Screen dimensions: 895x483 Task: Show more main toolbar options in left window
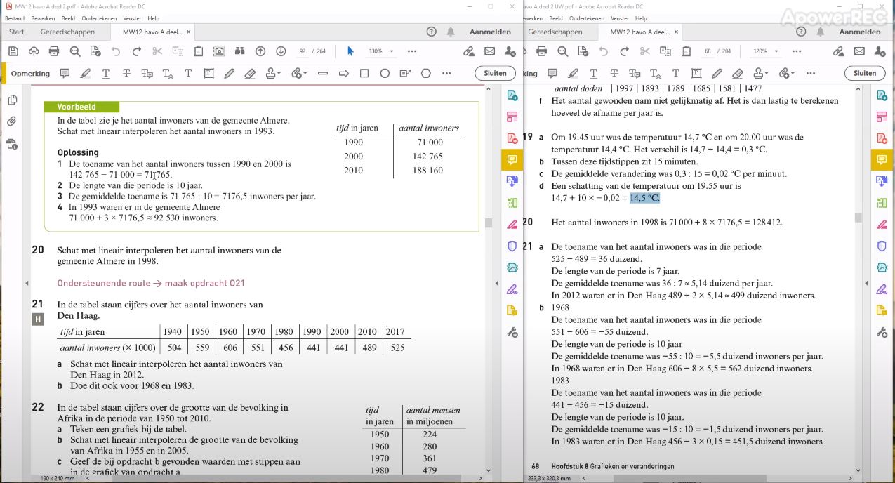[412, 51]
